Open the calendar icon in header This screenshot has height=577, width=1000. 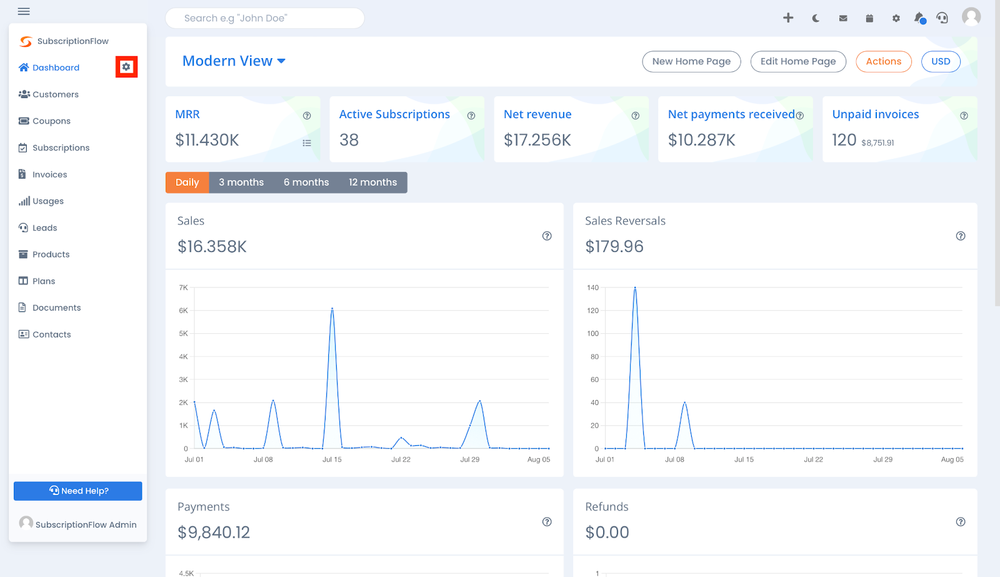pos(869,18)
